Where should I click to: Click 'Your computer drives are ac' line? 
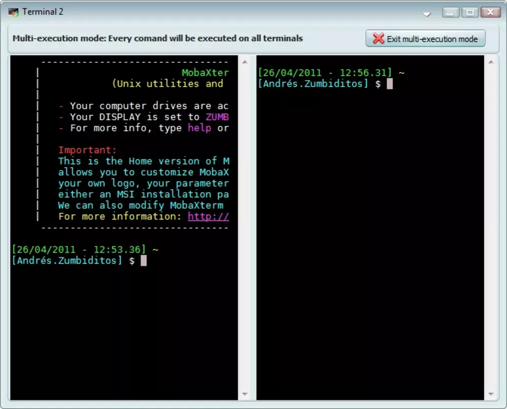point(149,106)
